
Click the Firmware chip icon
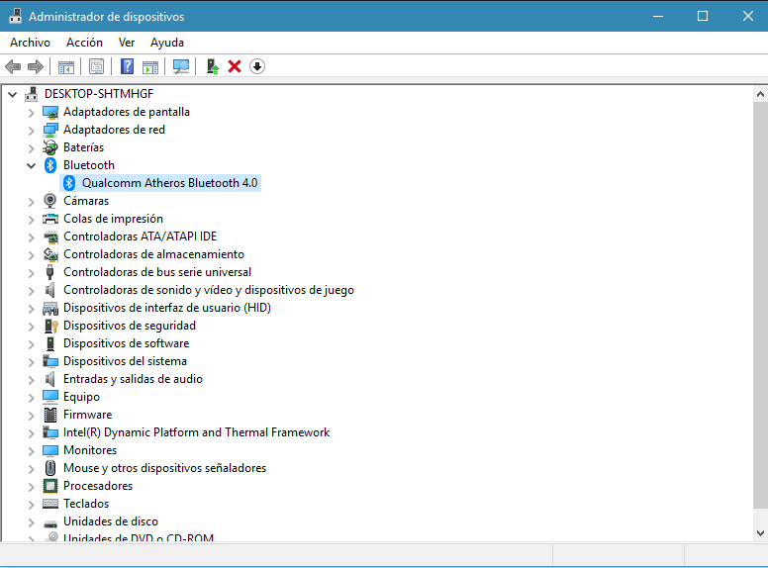pyautogui.click(x=49, y=415)
